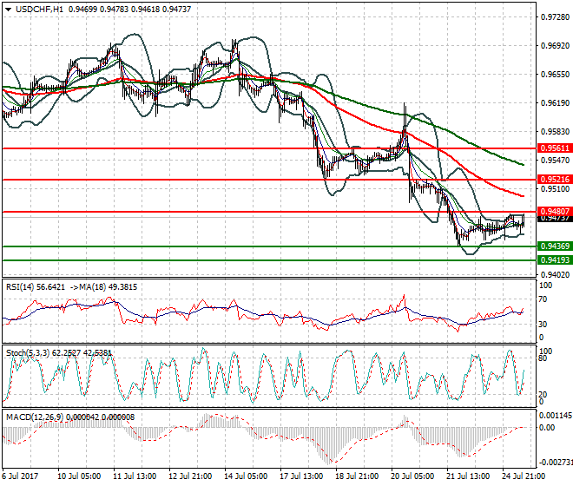Click the 20 Jul 05:00 time label
The height and width of the screenshot is (486, 573).
412,476
